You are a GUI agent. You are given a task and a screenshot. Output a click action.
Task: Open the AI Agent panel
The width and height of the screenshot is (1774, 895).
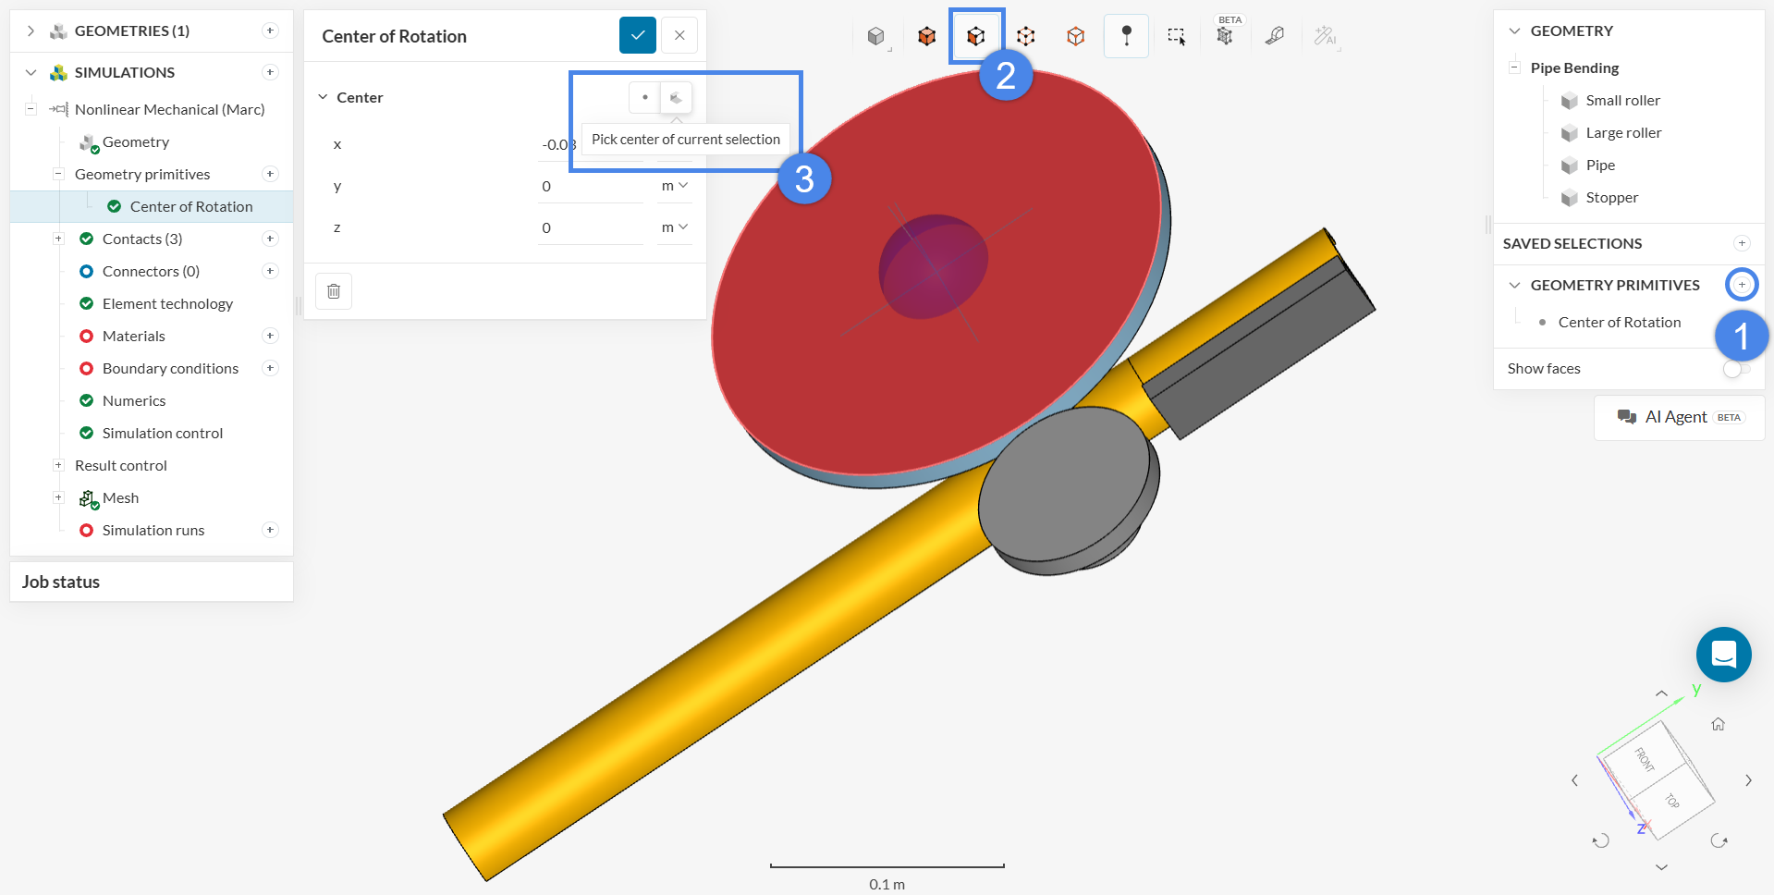pyautogui.click(x=1679, y=417)
